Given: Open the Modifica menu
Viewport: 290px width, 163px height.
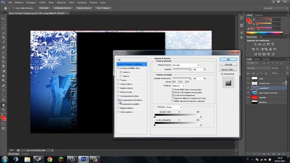Looking at the screenshot, I should point(19,3).
